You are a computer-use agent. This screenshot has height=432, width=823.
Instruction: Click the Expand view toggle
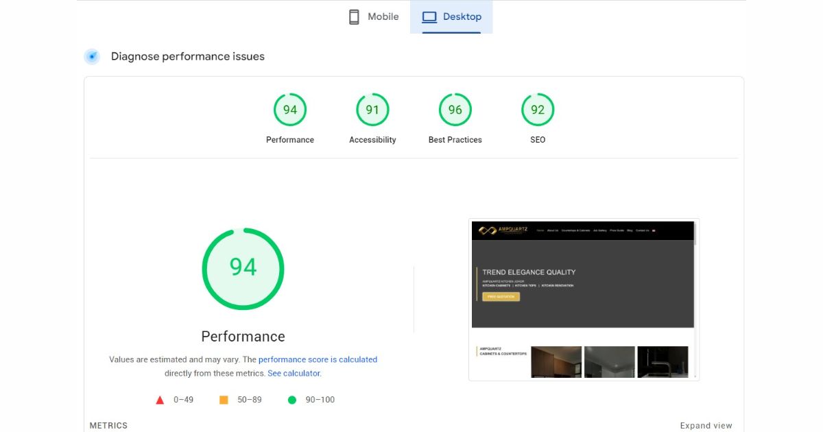[706, 426]
